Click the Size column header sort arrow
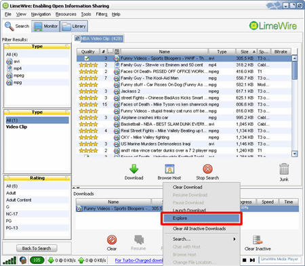This screenshot has height=266, width=305. [254, 51]
